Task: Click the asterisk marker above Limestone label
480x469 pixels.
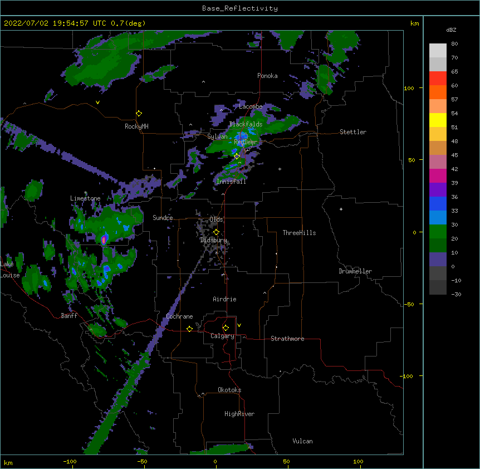Action: (86, 193)
